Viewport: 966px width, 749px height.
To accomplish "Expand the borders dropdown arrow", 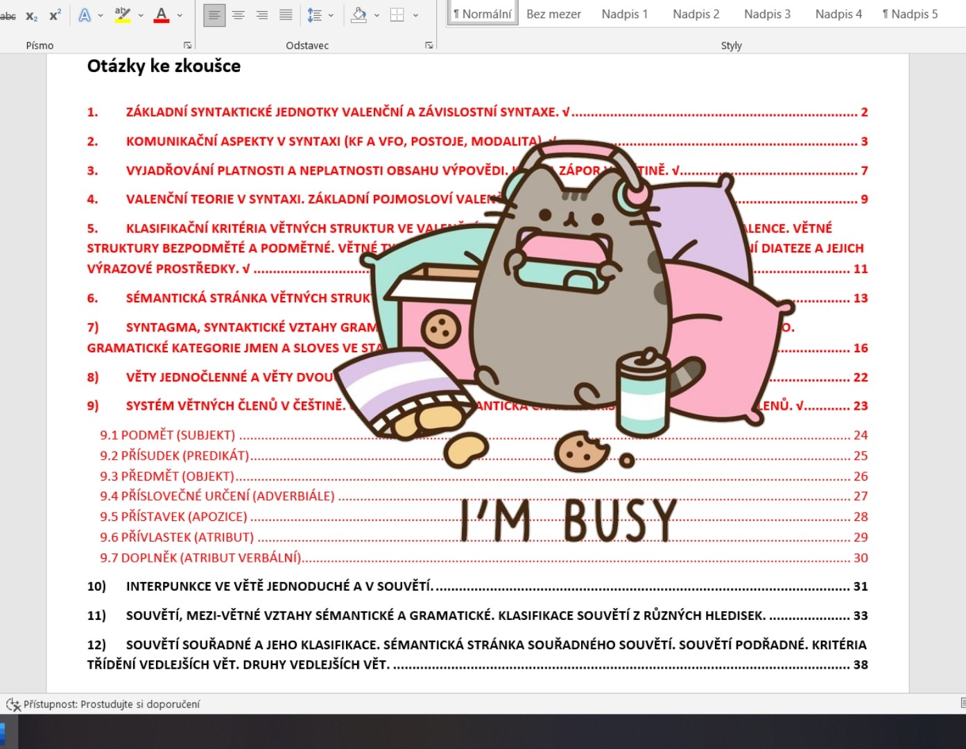I will 415,15.
